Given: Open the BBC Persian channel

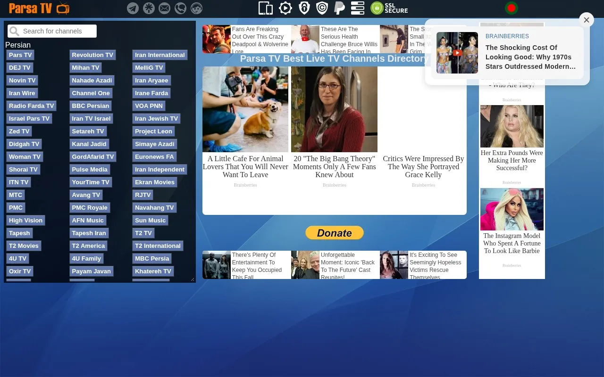Looking at the screenshot, I should click(x=91, y=106).
